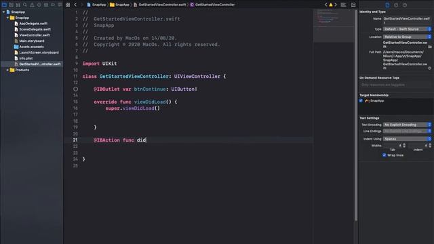Click the Tab width value field

[x=393, y=146]
